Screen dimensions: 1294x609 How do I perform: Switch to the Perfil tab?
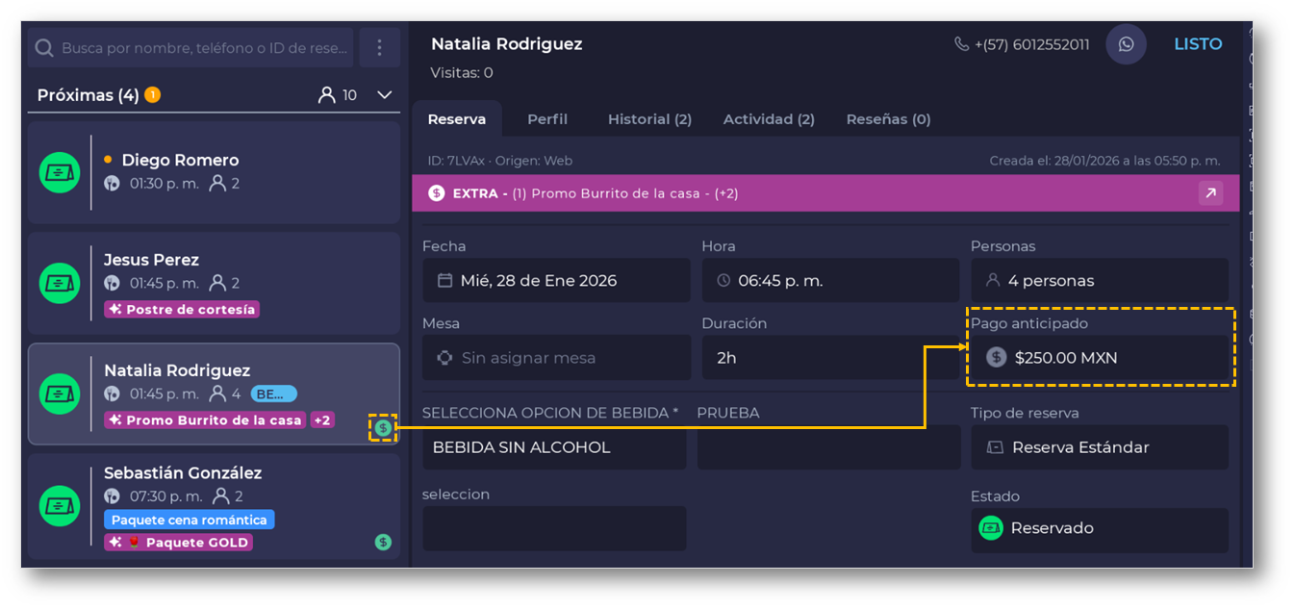click(x=547, y=119)
